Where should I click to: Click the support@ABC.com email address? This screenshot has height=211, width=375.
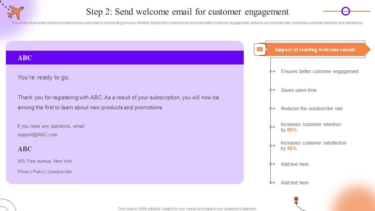coord(37,135)
